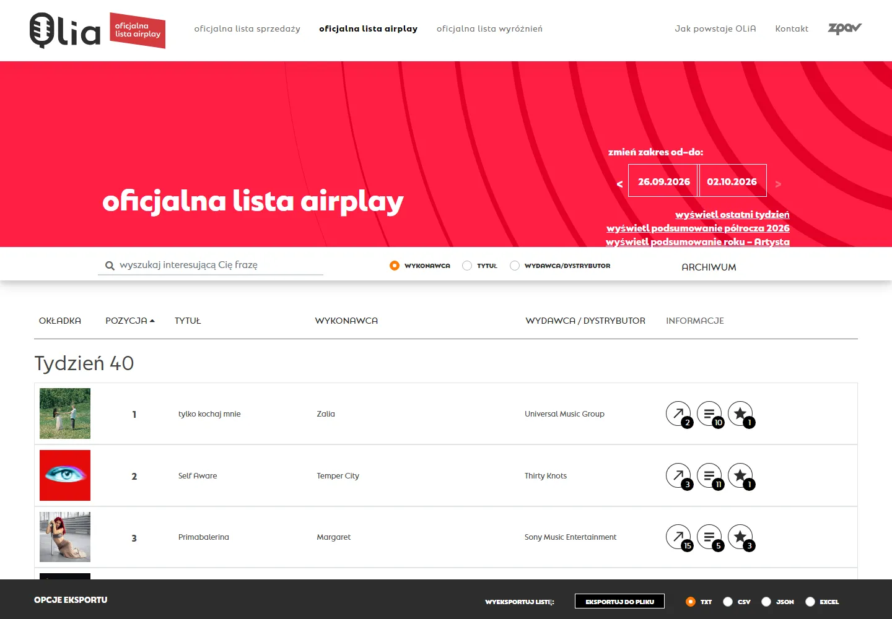
Task: Go to previous week with left arrow
Action: click(619, 184)
